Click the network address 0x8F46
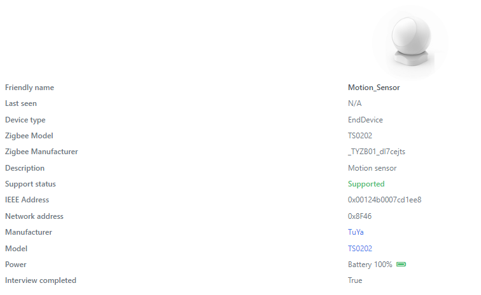The image size is (481, 295). (360, 216)
